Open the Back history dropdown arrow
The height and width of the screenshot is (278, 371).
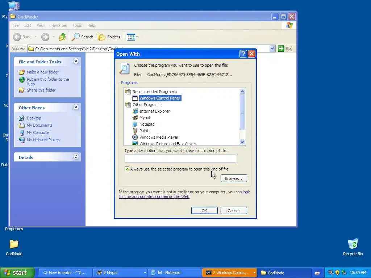pos(36,37)
